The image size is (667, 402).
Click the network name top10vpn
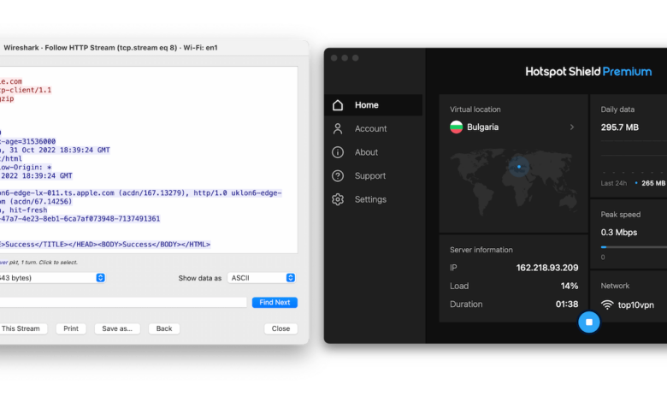(636, 305)
